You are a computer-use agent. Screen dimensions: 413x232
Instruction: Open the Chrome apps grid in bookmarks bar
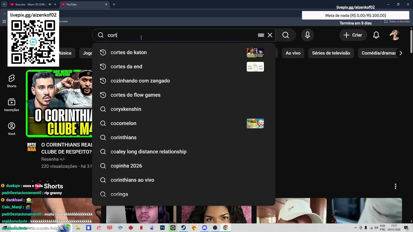[x=4, y=22]
